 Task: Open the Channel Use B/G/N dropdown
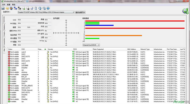[x=91, y=45]
